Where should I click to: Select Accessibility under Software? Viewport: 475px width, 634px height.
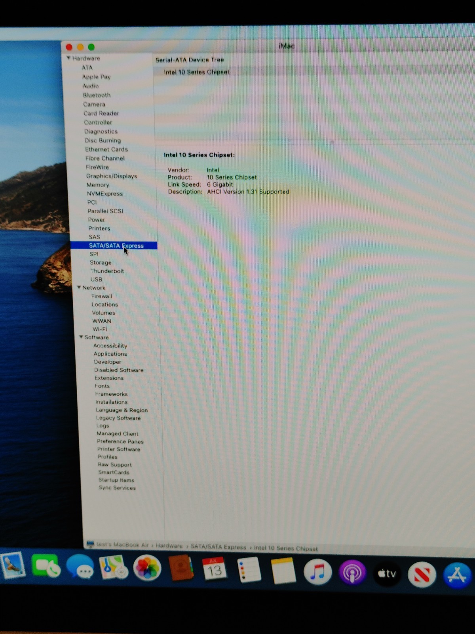coord(110,346)
